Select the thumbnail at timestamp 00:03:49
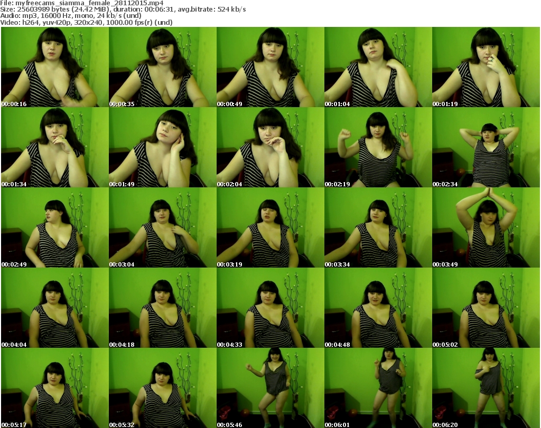This screenshot has width=541, height=428. pyautogui.click(x=486, y=227)
